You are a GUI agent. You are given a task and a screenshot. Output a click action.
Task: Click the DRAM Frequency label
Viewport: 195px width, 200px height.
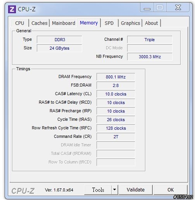pos(75,77)
